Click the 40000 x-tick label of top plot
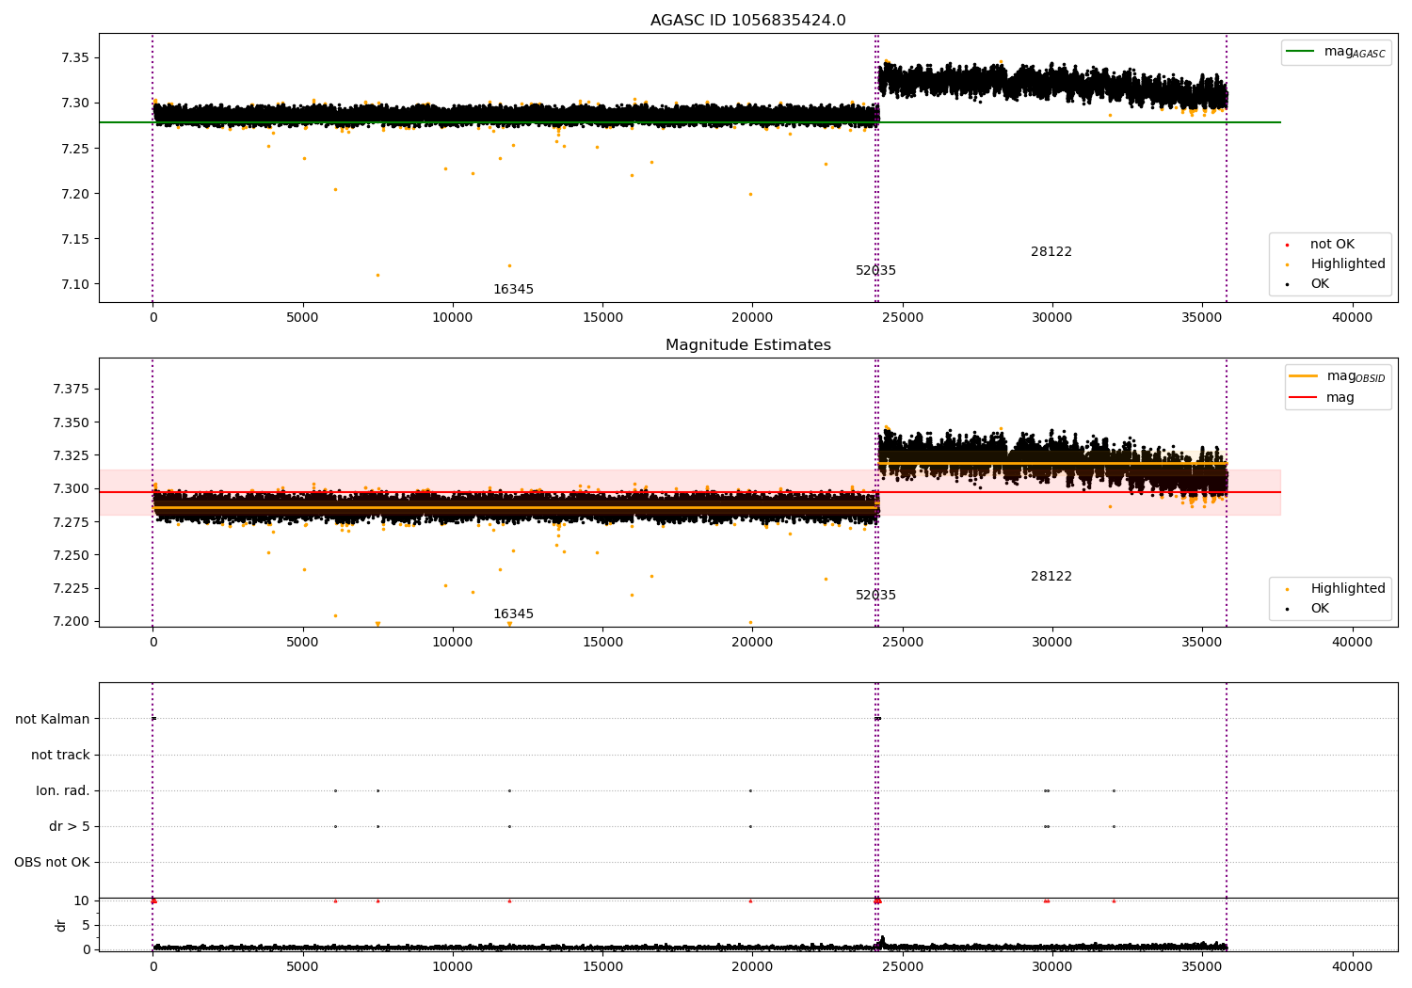The width and height of the screenshot is (1412, 988). pos(1352,318)
